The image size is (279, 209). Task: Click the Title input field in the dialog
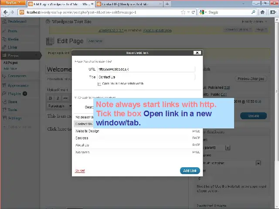coord(146,77)
